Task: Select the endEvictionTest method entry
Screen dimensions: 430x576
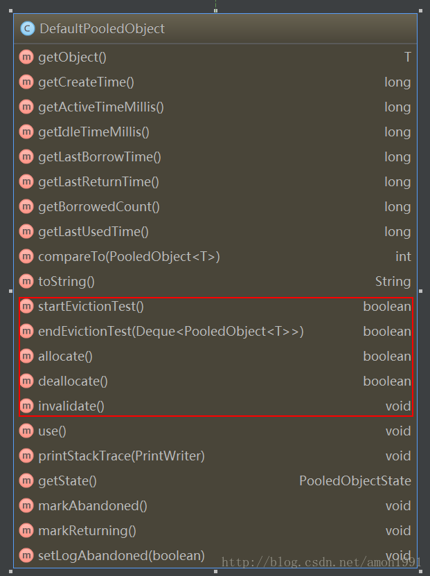Action: (215, 331)
